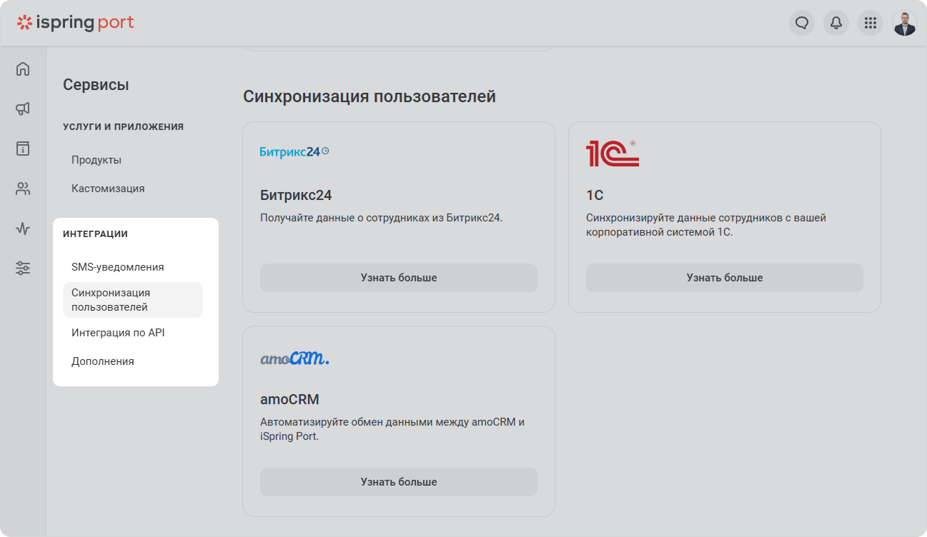Open Интеграция по API section

pos(118,333)
